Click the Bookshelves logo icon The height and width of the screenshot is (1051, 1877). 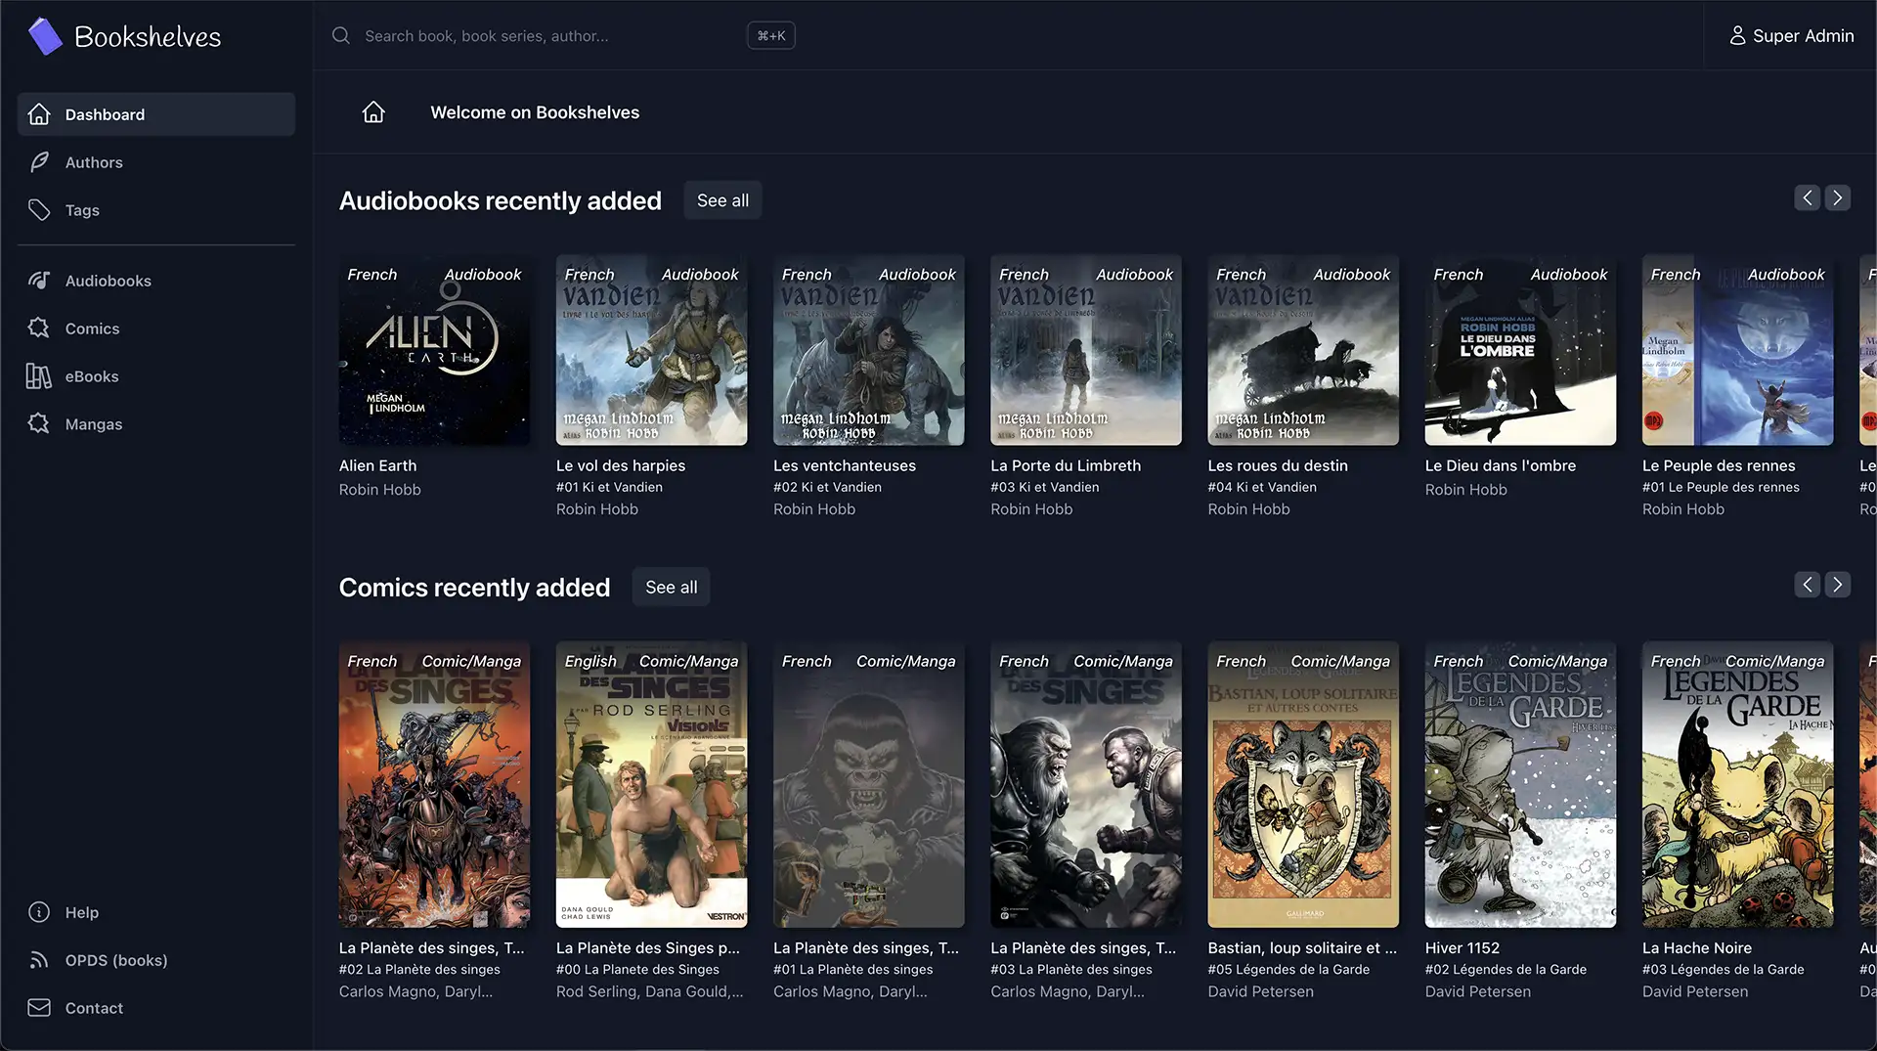(x=45, y=36)
